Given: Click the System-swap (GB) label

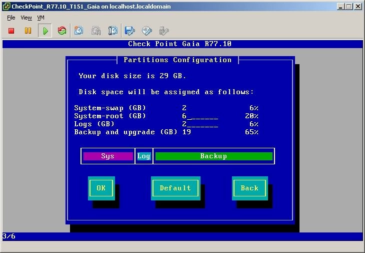Looking at the screenshot, I should [x=110, y=108].
